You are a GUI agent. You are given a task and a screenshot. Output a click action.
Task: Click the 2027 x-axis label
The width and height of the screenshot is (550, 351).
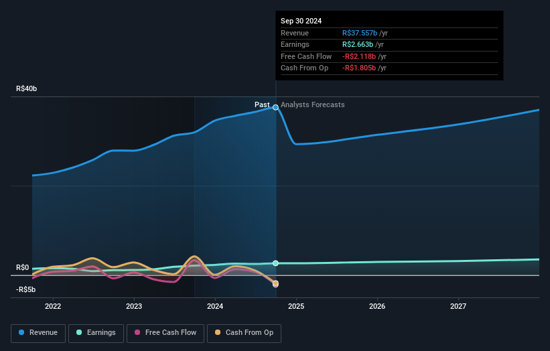pyautogui.click(x=458, y=307)
